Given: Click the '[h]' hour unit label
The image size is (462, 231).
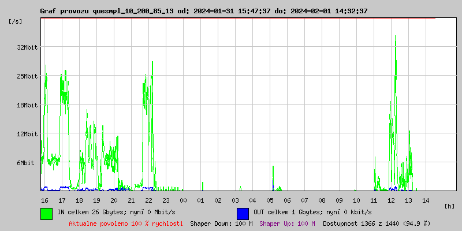Looking at the screenshot, I should click(x=450, y=206).
